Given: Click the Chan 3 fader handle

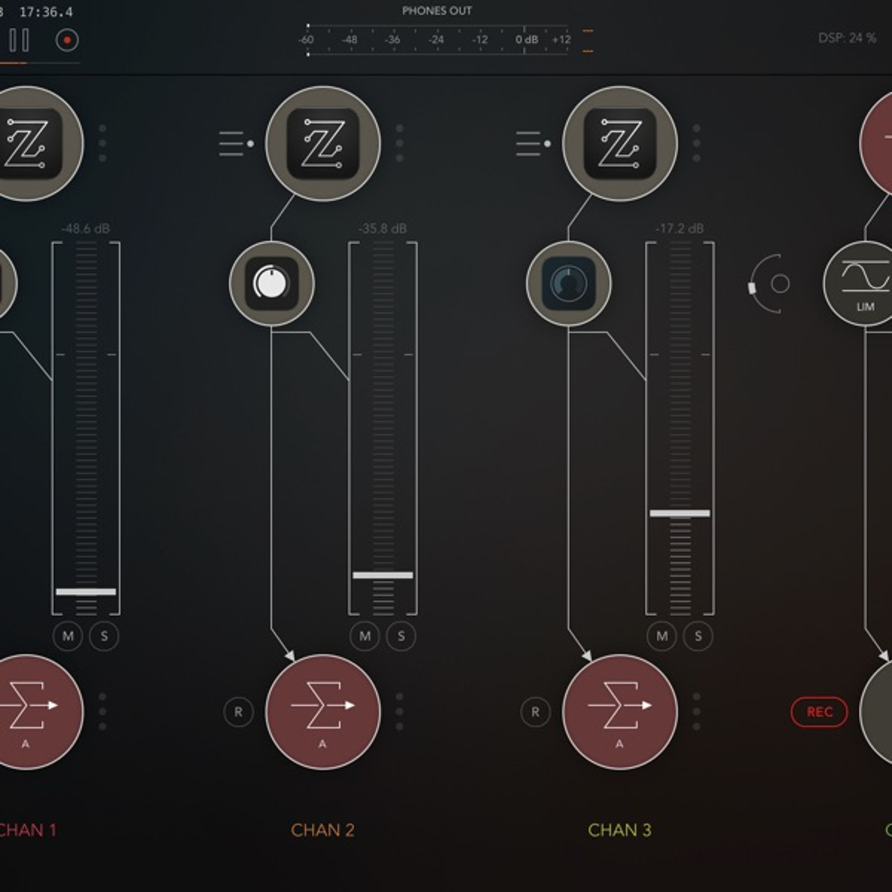Looking at the screenshot, I should [x=680, y=513].
